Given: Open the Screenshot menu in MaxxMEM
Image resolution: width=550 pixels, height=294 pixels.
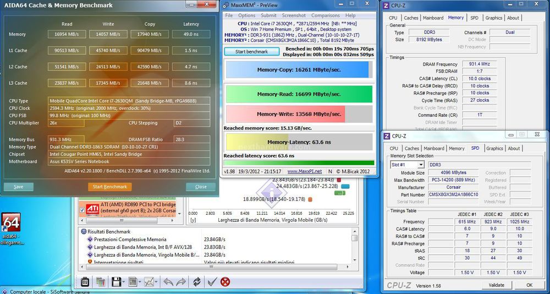Looking at the screenshot, I should (294, 15).
